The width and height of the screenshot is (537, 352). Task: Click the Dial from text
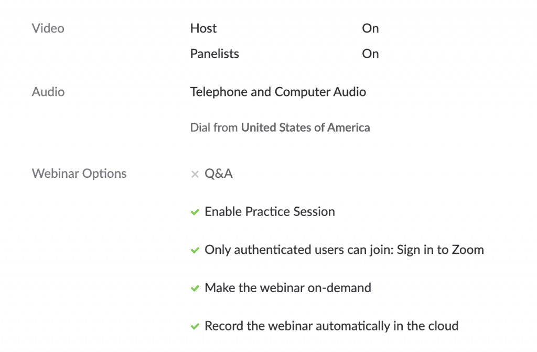[x=214, y=127]
